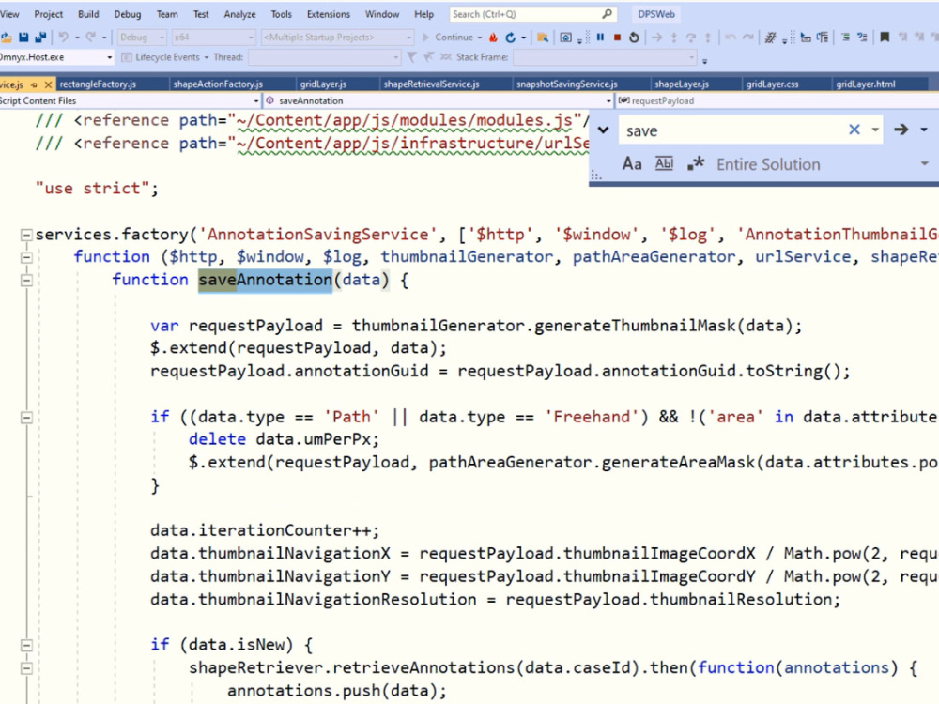Open the Debug configuration dropdown
This screenshot has width=939, height=704.
142,38
